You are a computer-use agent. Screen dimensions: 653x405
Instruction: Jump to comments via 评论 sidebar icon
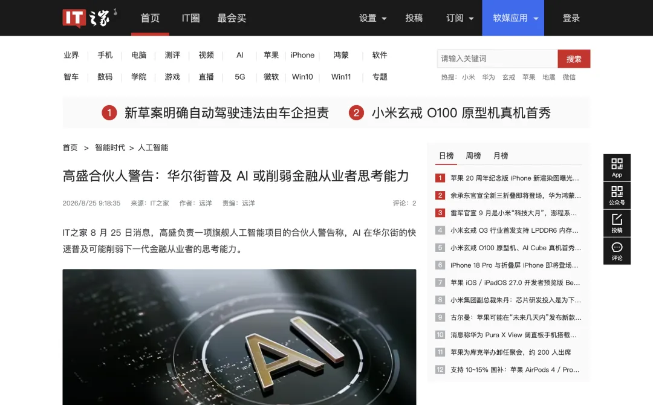[x=617, y=251]
